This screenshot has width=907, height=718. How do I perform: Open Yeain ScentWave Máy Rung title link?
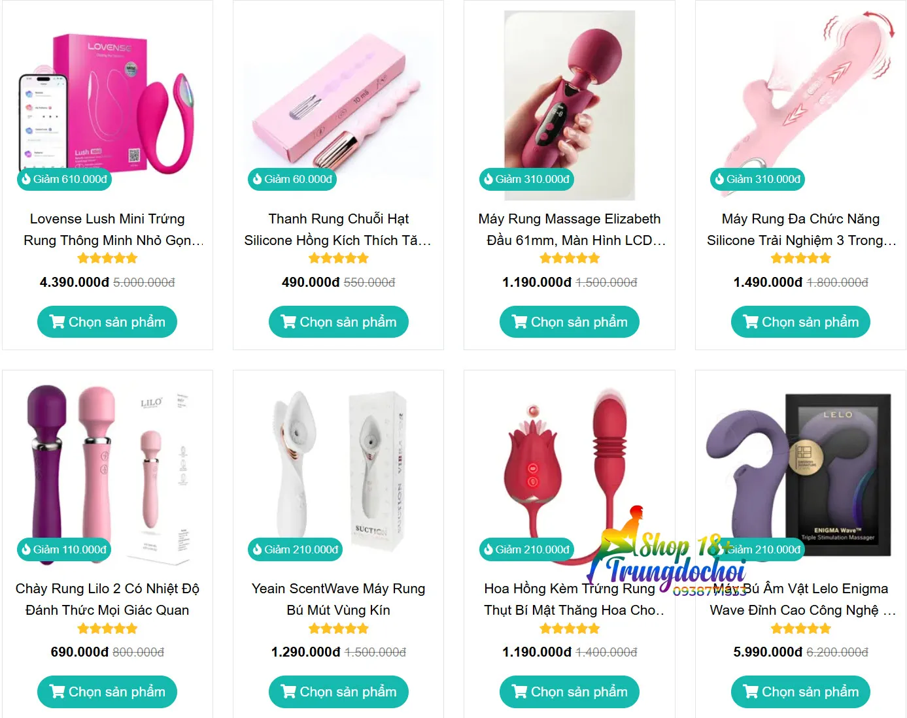pyautogui.click(x=338, y=599)
